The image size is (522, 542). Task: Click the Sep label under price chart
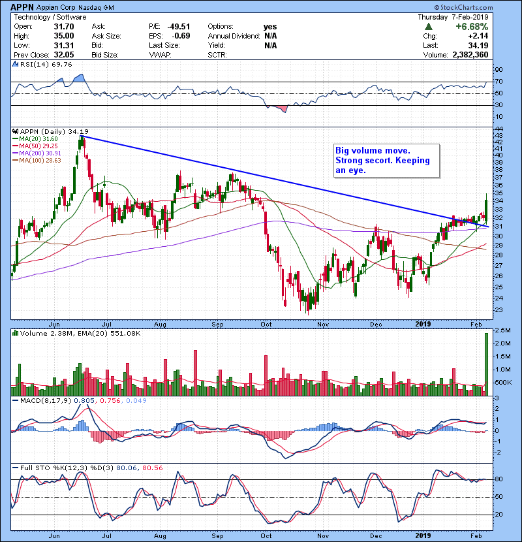click(218, 325)
